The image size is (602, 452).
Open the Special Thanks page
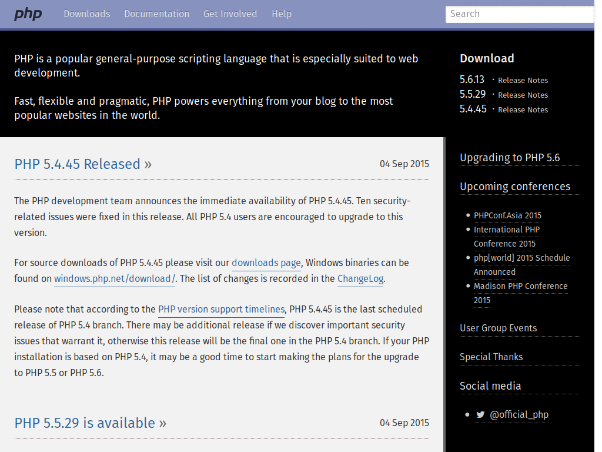click(x=491, y=357)
